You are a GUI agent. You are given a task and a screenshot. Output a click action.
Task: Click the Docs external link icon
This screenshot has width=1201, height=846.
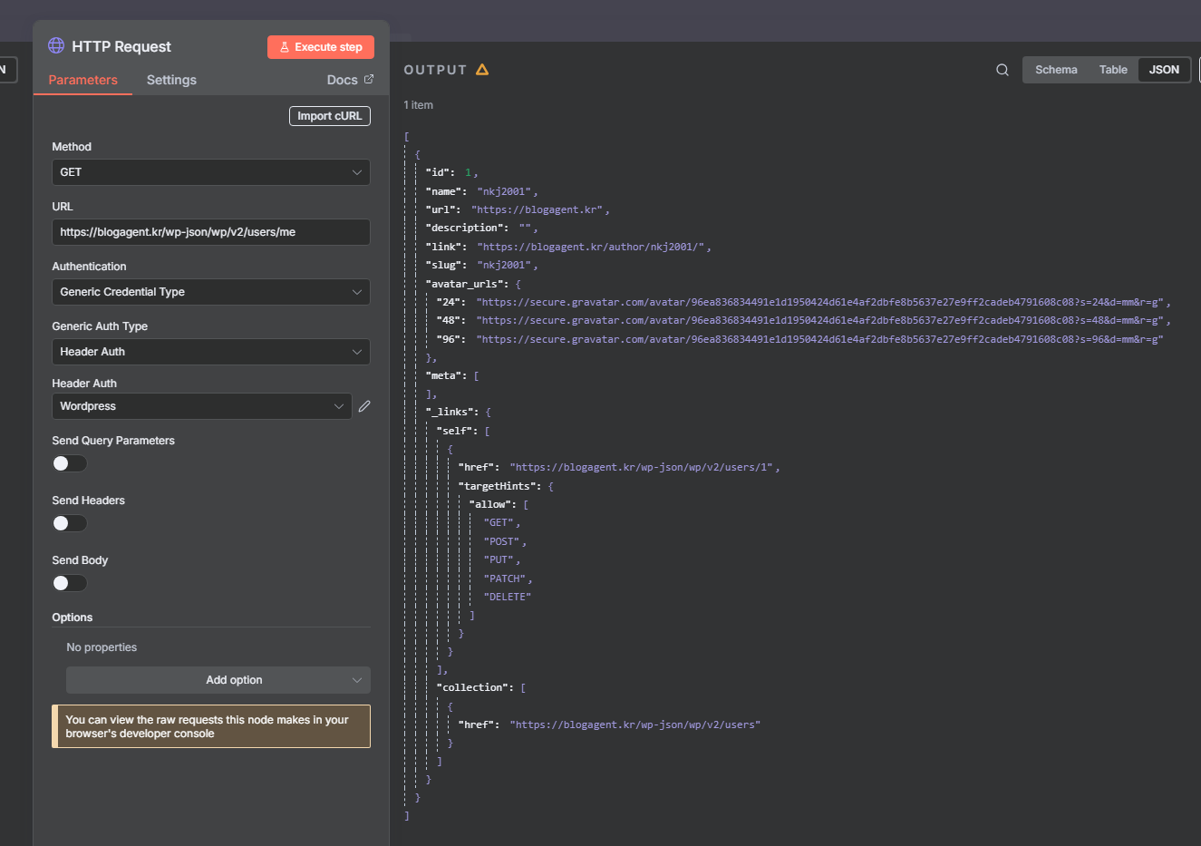click(369, 80)
